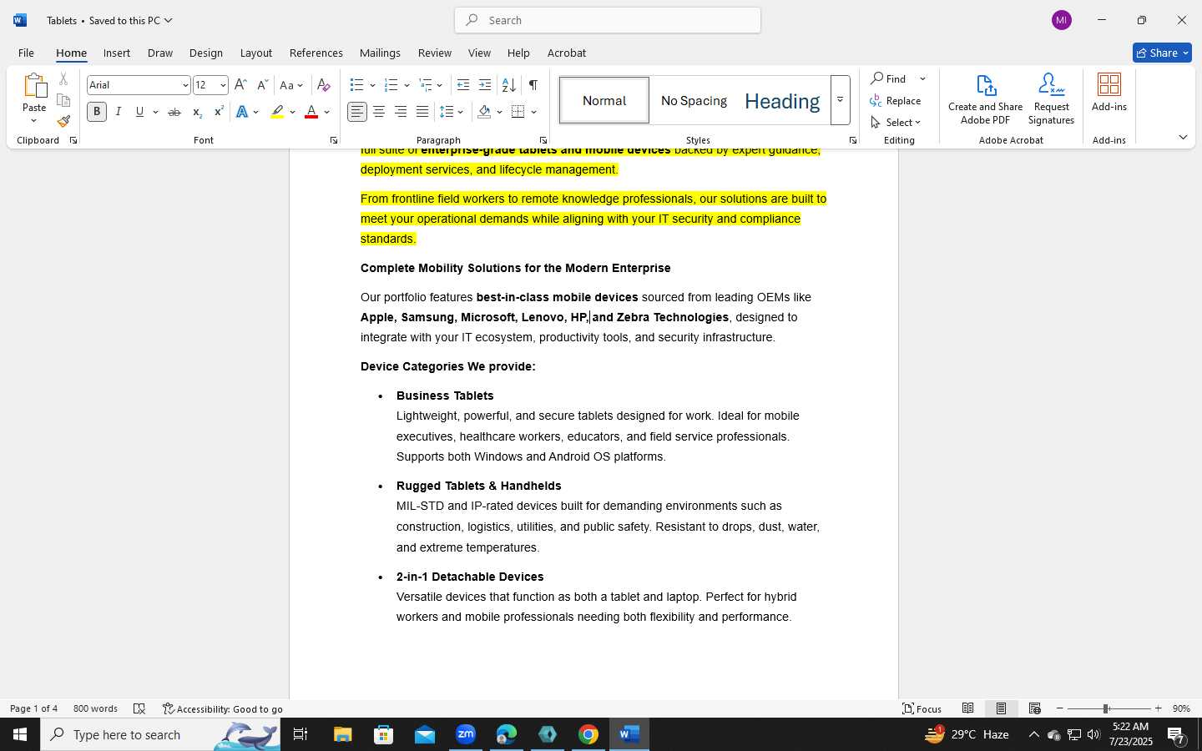Switch to the Design tab
Viewport: 1202px width, 751px height.
[205, 53]
